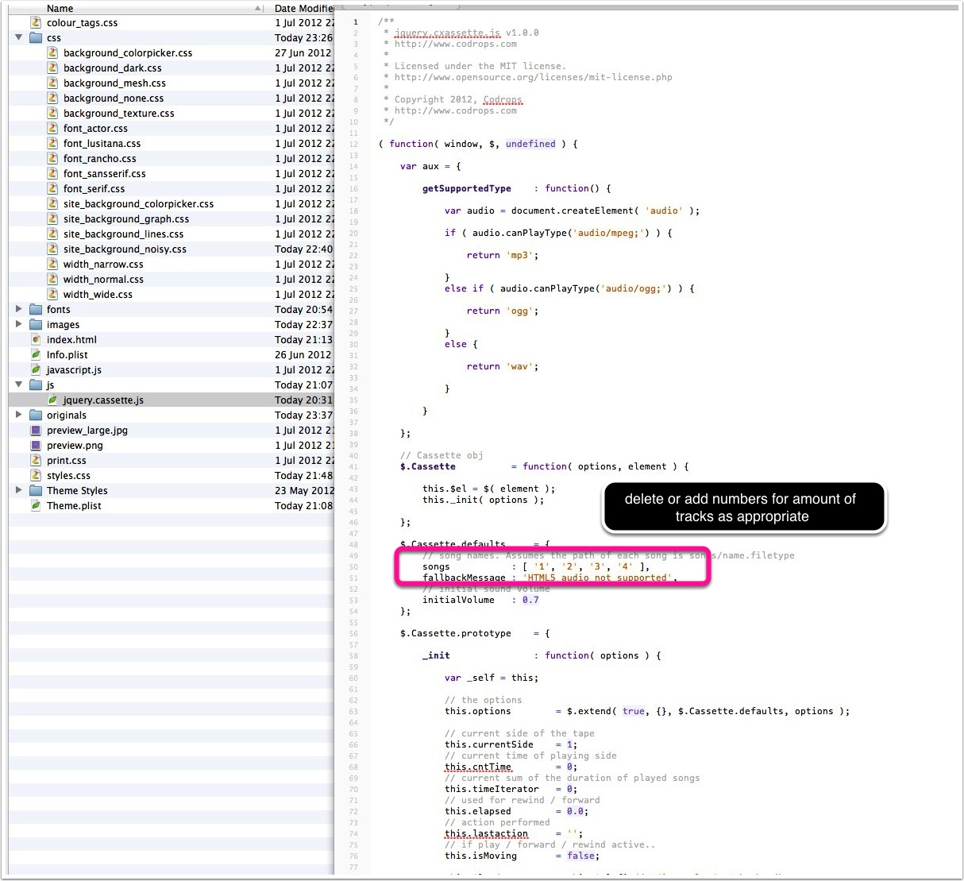
Task: Select styles.css file name
Action: pos(68,476)
